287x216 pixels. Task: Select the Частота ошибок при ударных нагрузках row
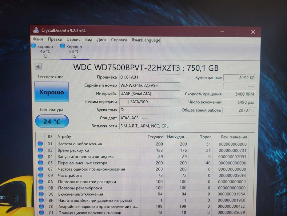[142, 200]
